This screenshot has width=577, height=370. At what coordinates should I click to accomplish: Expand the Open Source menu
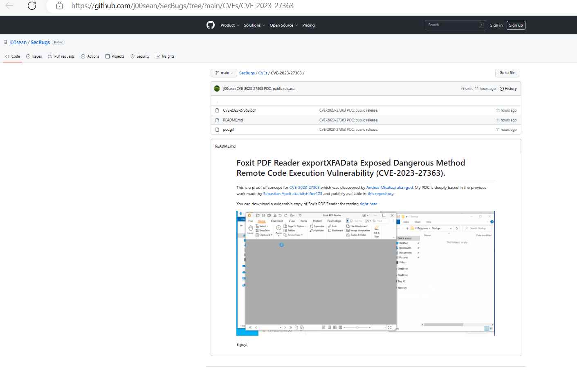tap(284, 25)
